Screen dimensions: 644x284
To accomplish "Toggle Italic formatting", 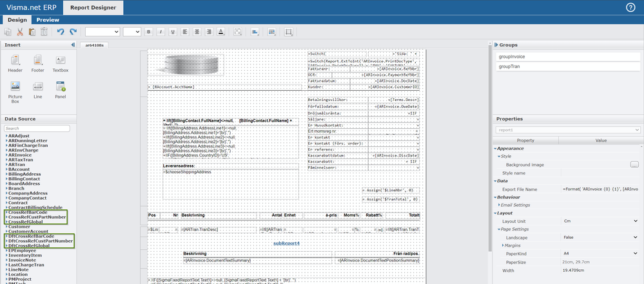I will click(161, 32).
